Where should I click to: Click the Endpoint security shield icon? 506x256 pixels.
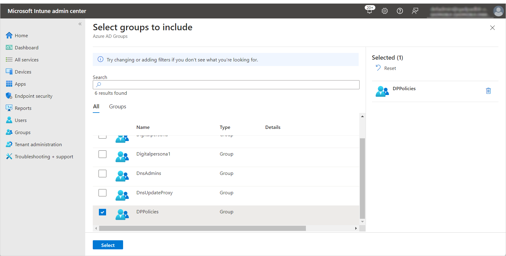(9, 96)
